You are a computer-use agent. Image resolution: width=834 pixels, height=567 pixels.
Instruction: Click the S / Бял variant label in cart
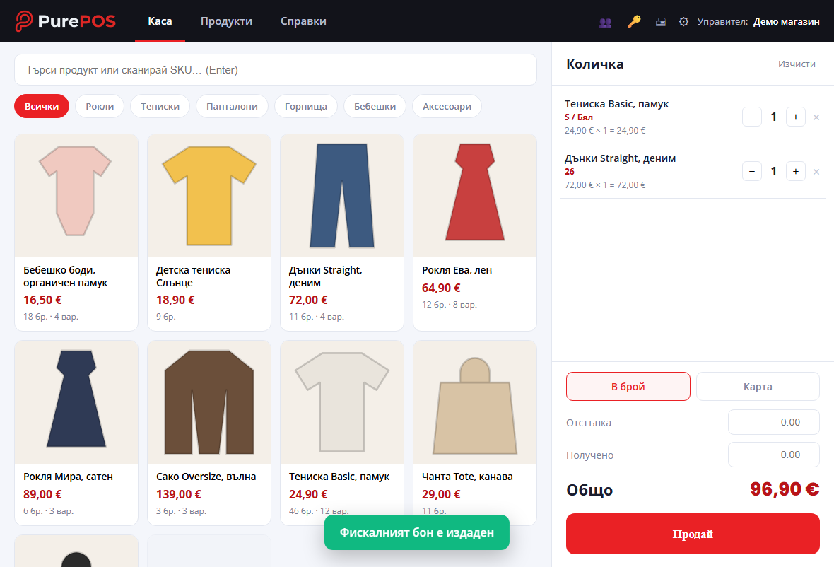pyautogui.click(x=579, y=117)
